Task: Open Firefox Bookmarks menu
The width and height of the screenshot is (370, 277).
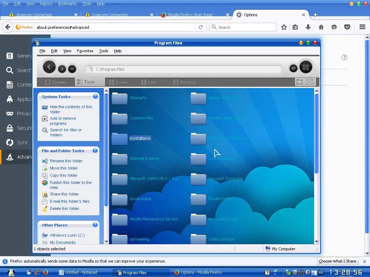Action: coord(68,4)
